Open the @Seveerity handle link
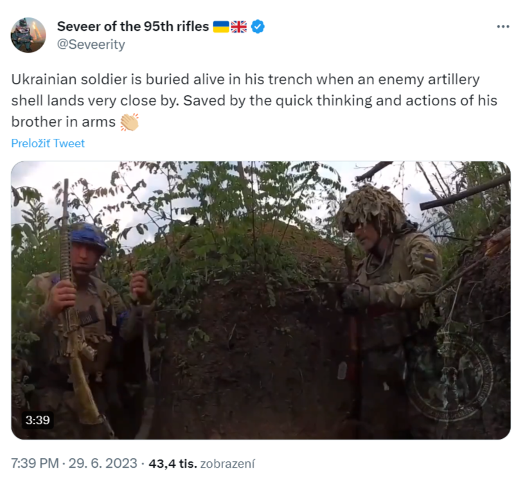The height and width of the screenshot is (478, 525). [91, 44]
